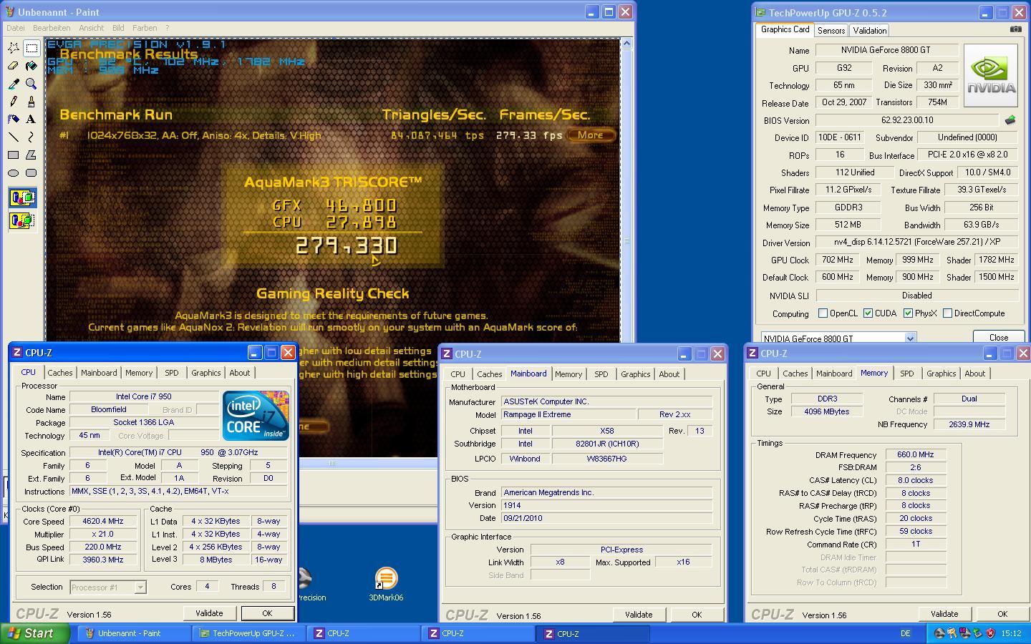Open the Caches tab in left CPU-Z window

pyautogui.click(x=60, y=373)
